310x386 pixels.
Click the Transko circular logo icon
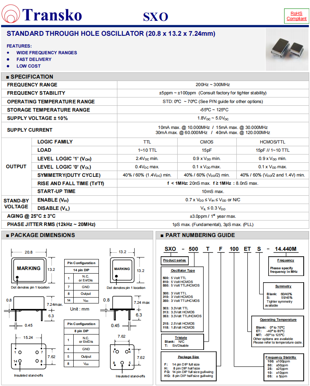point(11,15)
